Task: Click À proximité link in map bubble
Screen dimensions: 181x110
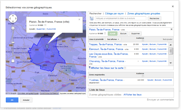Action: coord(51,29)
